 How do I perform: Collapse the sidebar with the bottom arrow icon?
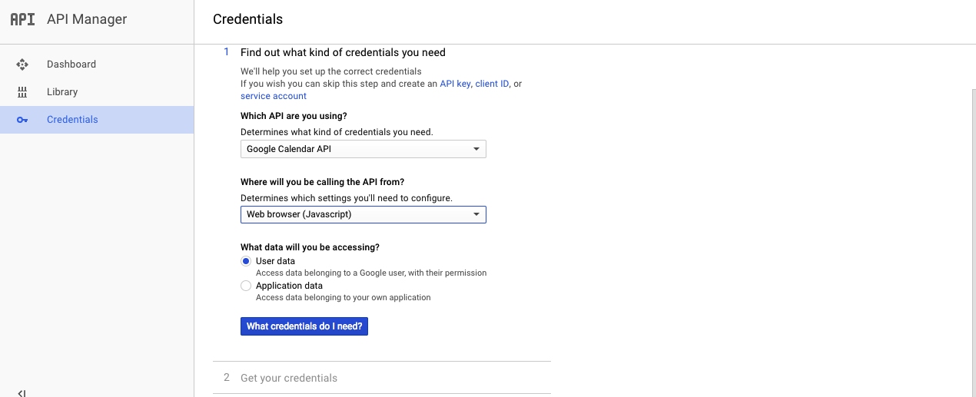tap(22, 392)
